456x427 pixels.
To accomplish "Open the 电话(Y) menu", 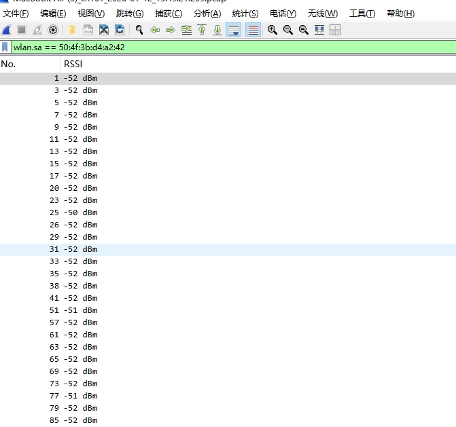I will [283, 14].
